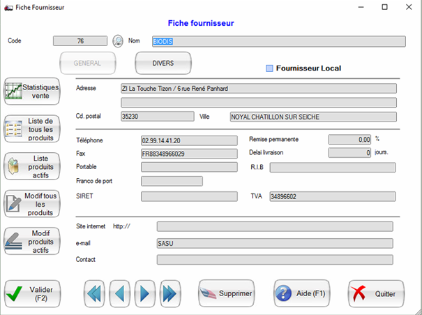The width and height of the screenshot is (422, 315).
Task: Click the Supprimer button
Action: [226, 293]
